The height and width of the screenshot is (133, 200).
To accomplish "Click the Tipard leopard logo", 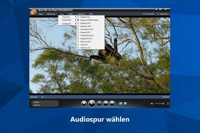I will (33, 12).
